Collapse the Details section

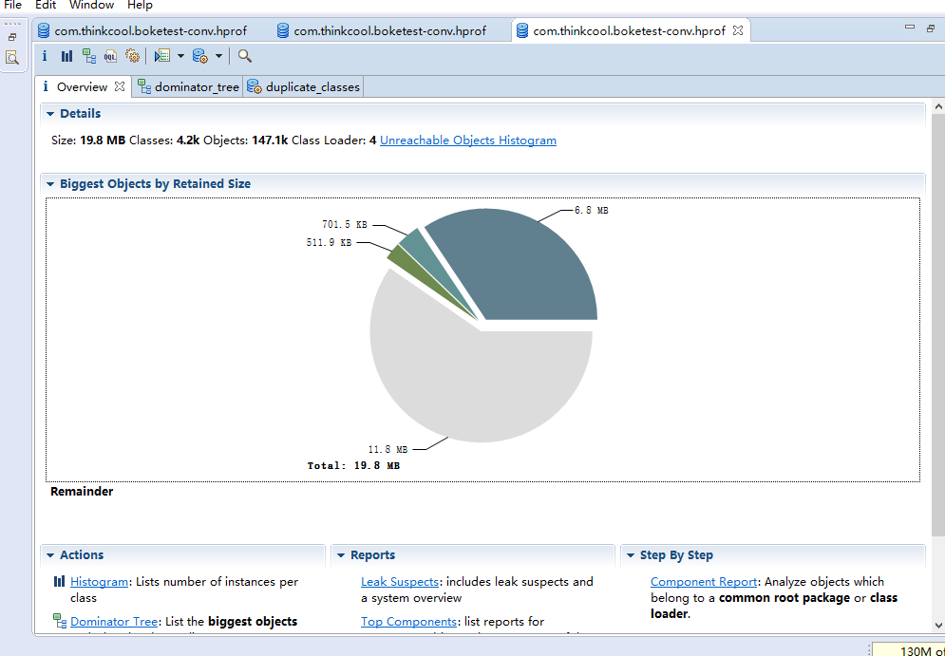tap(50, 114)
